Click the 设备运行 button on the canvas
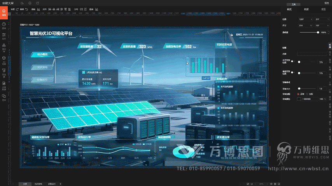 (42, 79)
